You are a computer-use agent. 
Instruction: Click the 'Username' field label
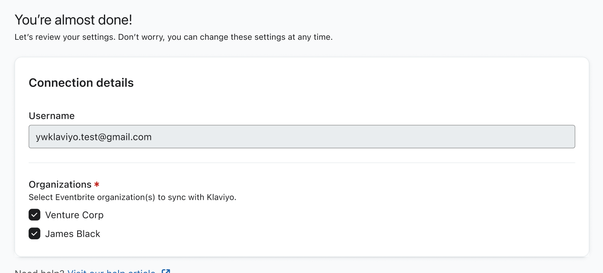point(52,116)
